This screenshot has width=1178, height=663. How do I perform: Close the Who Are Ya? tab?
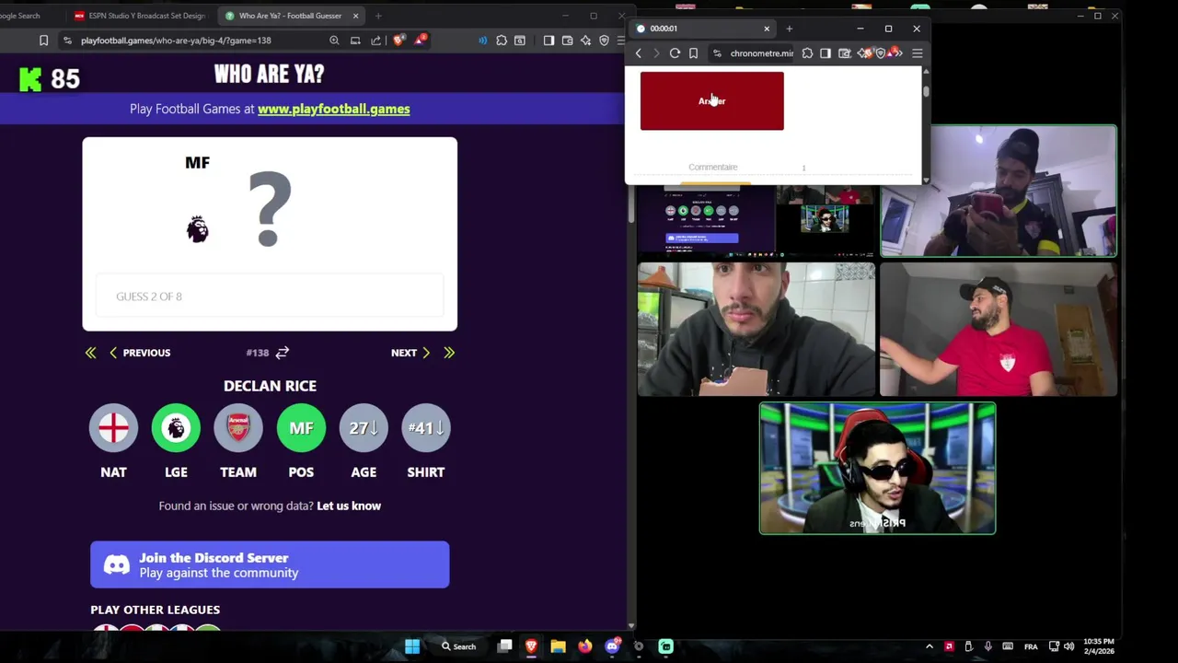355,16
